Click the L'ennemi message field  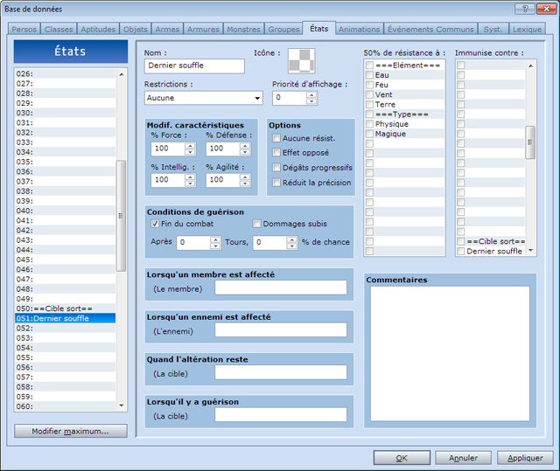281,329
